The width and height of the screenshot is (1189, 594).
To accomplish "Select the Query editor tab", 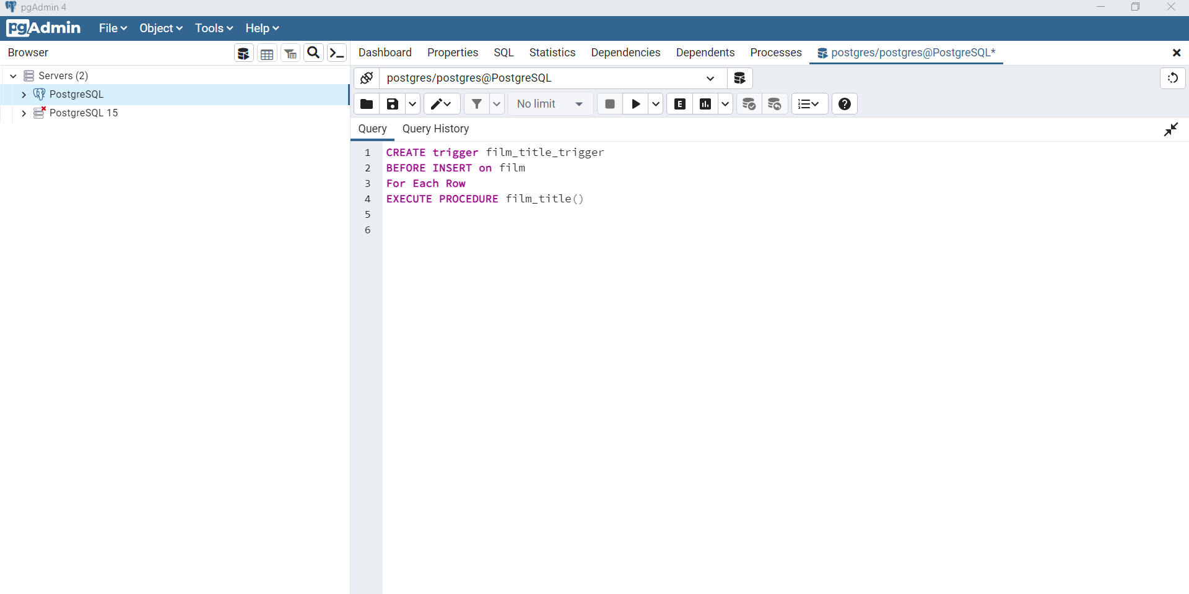I will pyautogui.click(x=372, y=129).
